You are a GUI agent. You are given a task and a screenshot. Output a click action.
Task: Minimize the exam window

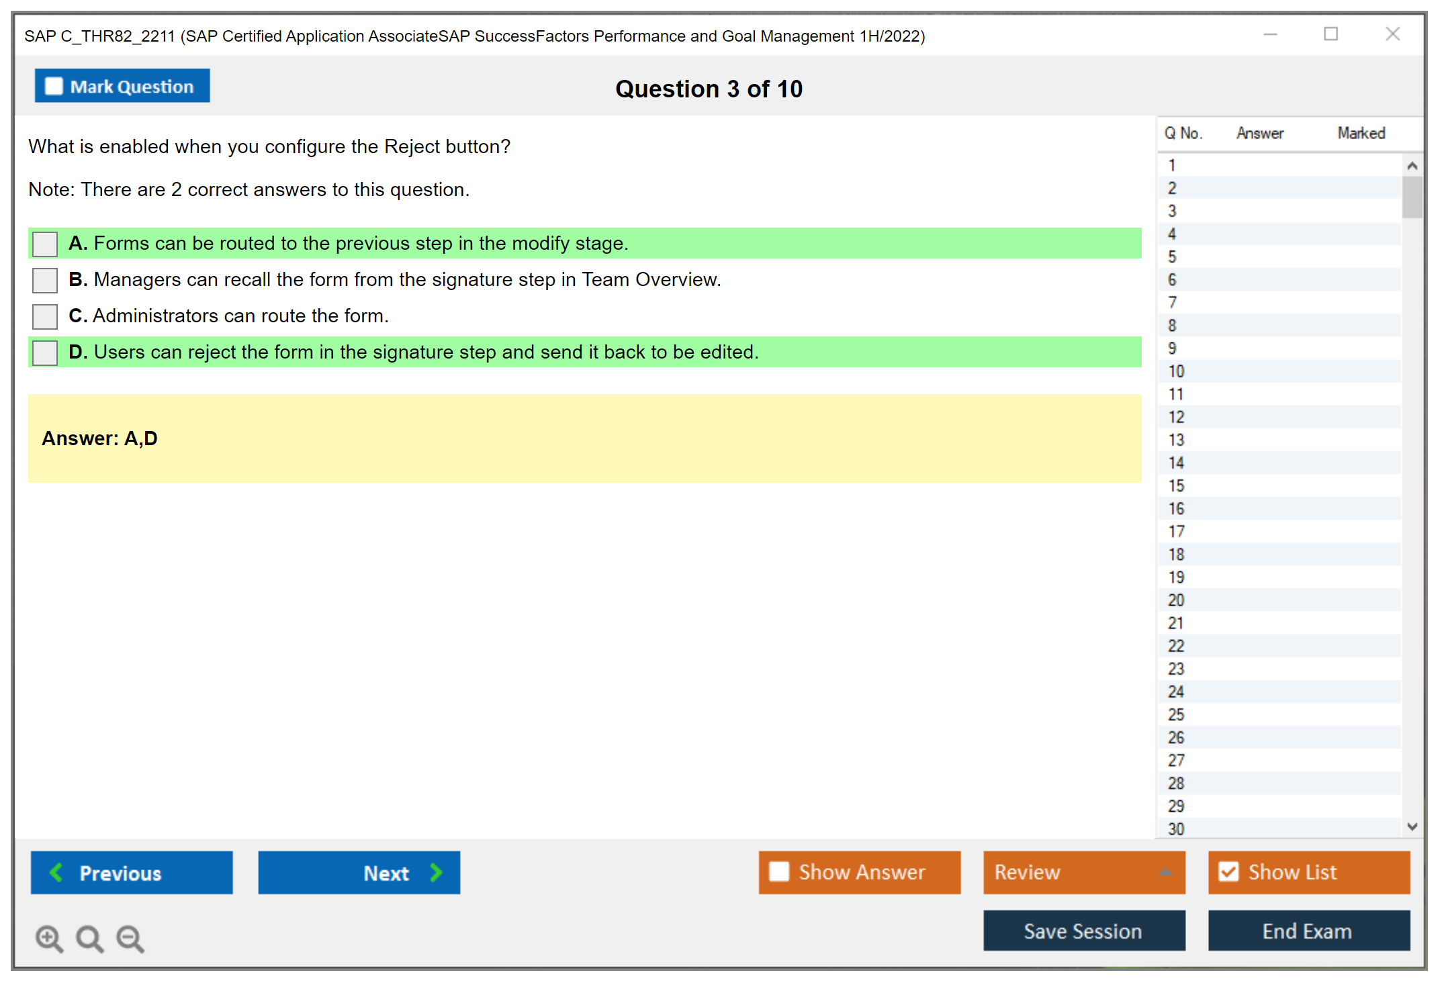(x=1270, y=34)
